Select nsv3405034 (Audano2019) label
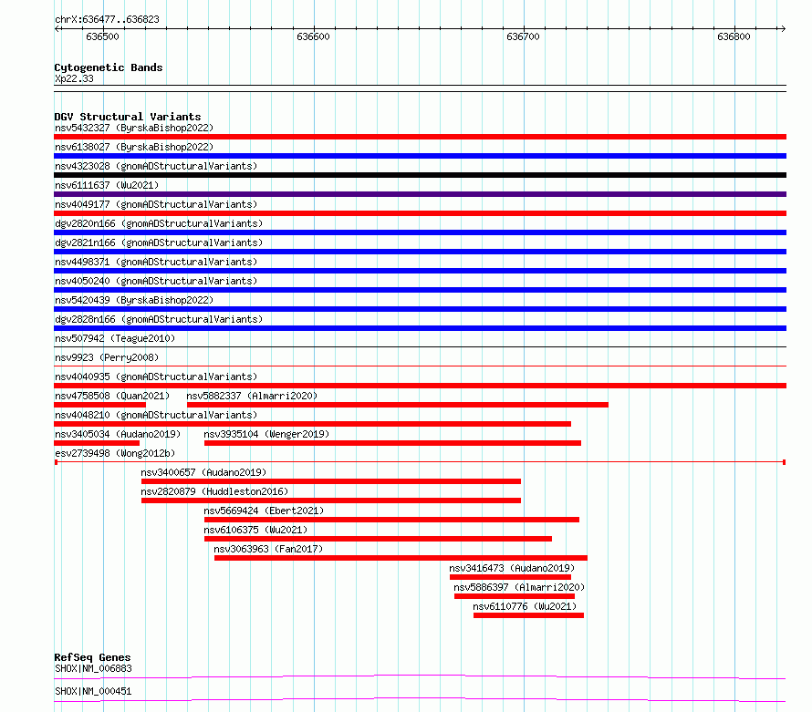 [118, 434]
